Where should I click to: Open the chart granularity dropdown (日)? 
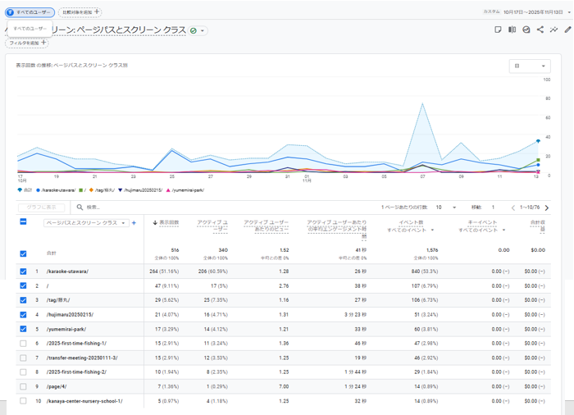tap(529, 66)
